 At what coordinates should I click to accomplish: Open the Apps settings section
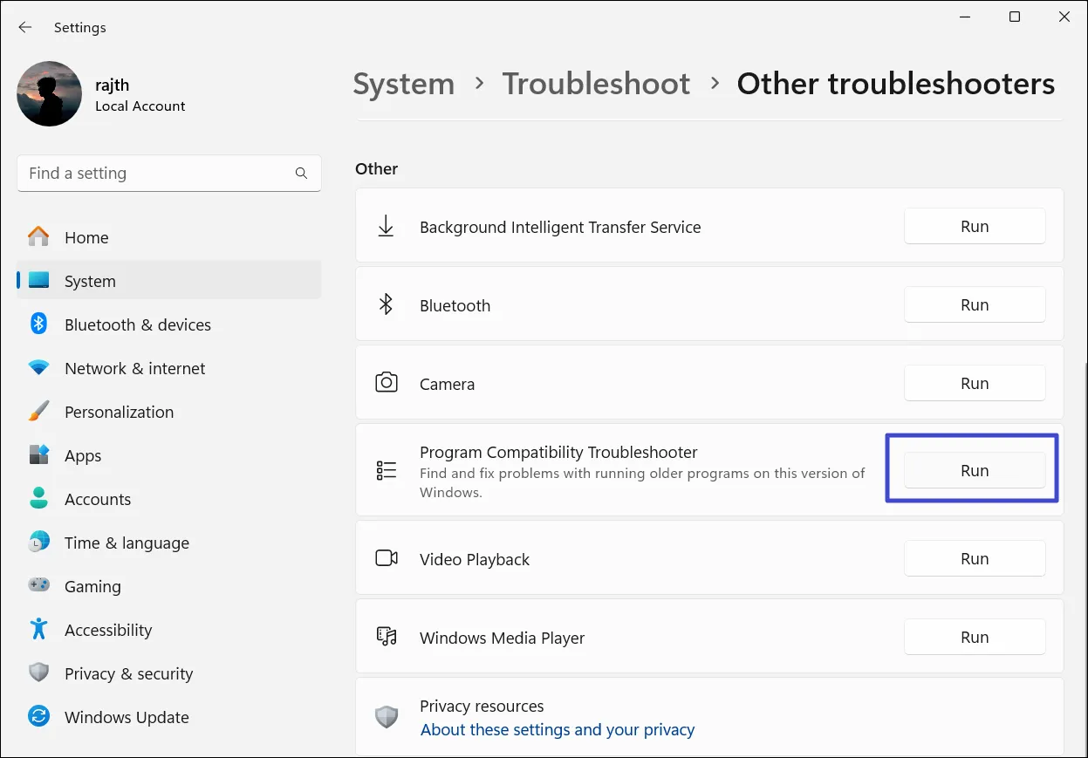point(83,455)
